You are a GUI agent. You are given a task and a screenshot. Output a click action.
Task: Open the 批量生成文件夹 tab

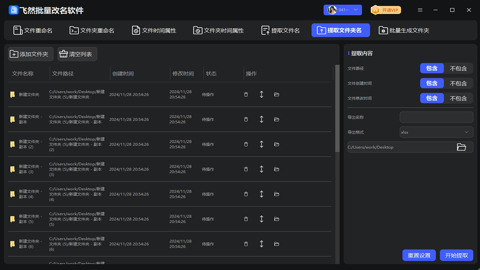(x=404, y=30)
